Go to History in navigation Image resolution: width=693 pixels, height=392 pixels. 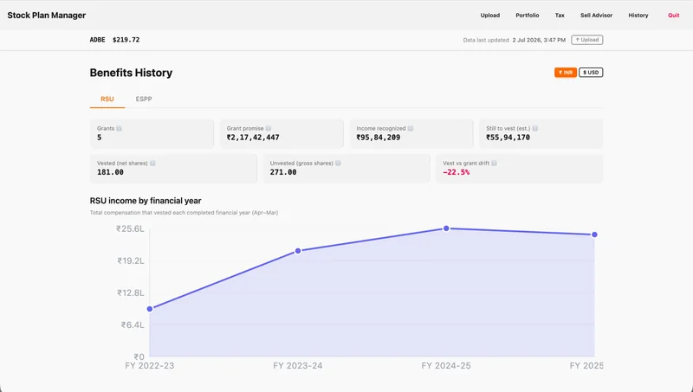pyautogui.click(x=638, y=15)
